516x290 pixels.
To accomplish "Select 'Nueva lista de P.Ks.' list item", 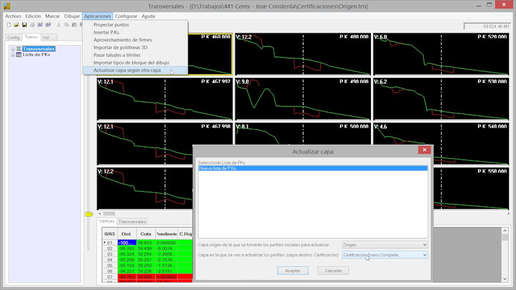I will 313,168.
